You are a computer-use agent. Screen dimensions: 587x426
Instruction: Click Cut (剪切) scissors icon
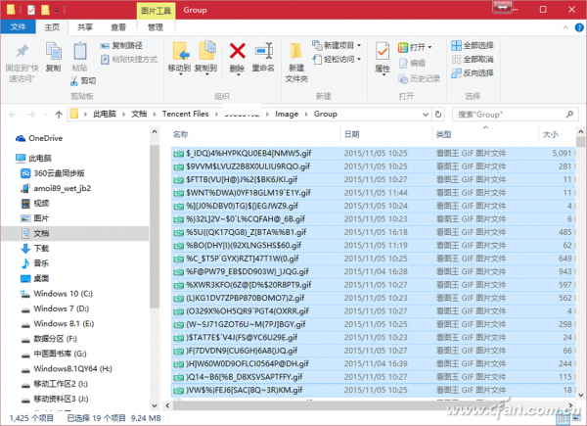pyautogui.click(x=74, y=80)
